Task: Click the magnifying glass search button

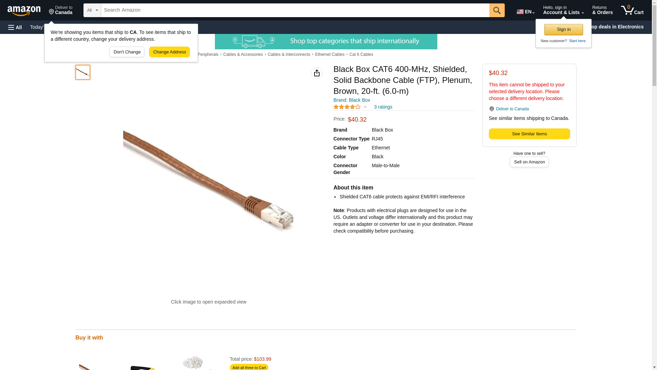Action: pos(497,10)
